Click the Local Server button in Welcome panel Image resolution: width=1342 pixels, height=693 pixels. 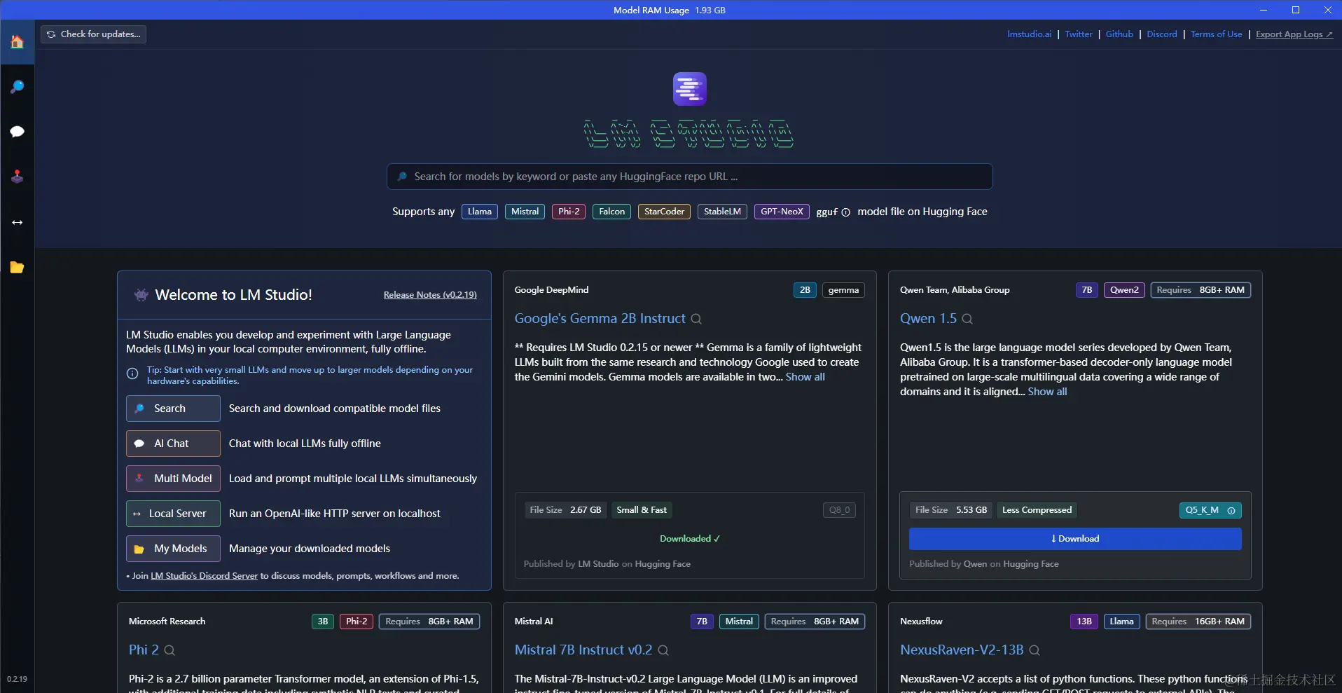coord(173,514)
